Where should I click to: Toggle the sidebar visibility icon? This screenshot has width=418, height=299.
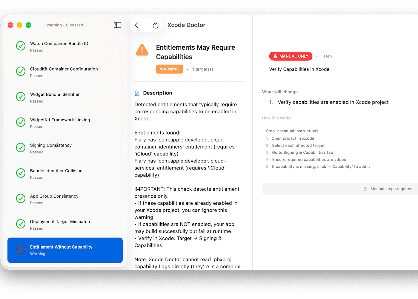click(118, 25)
